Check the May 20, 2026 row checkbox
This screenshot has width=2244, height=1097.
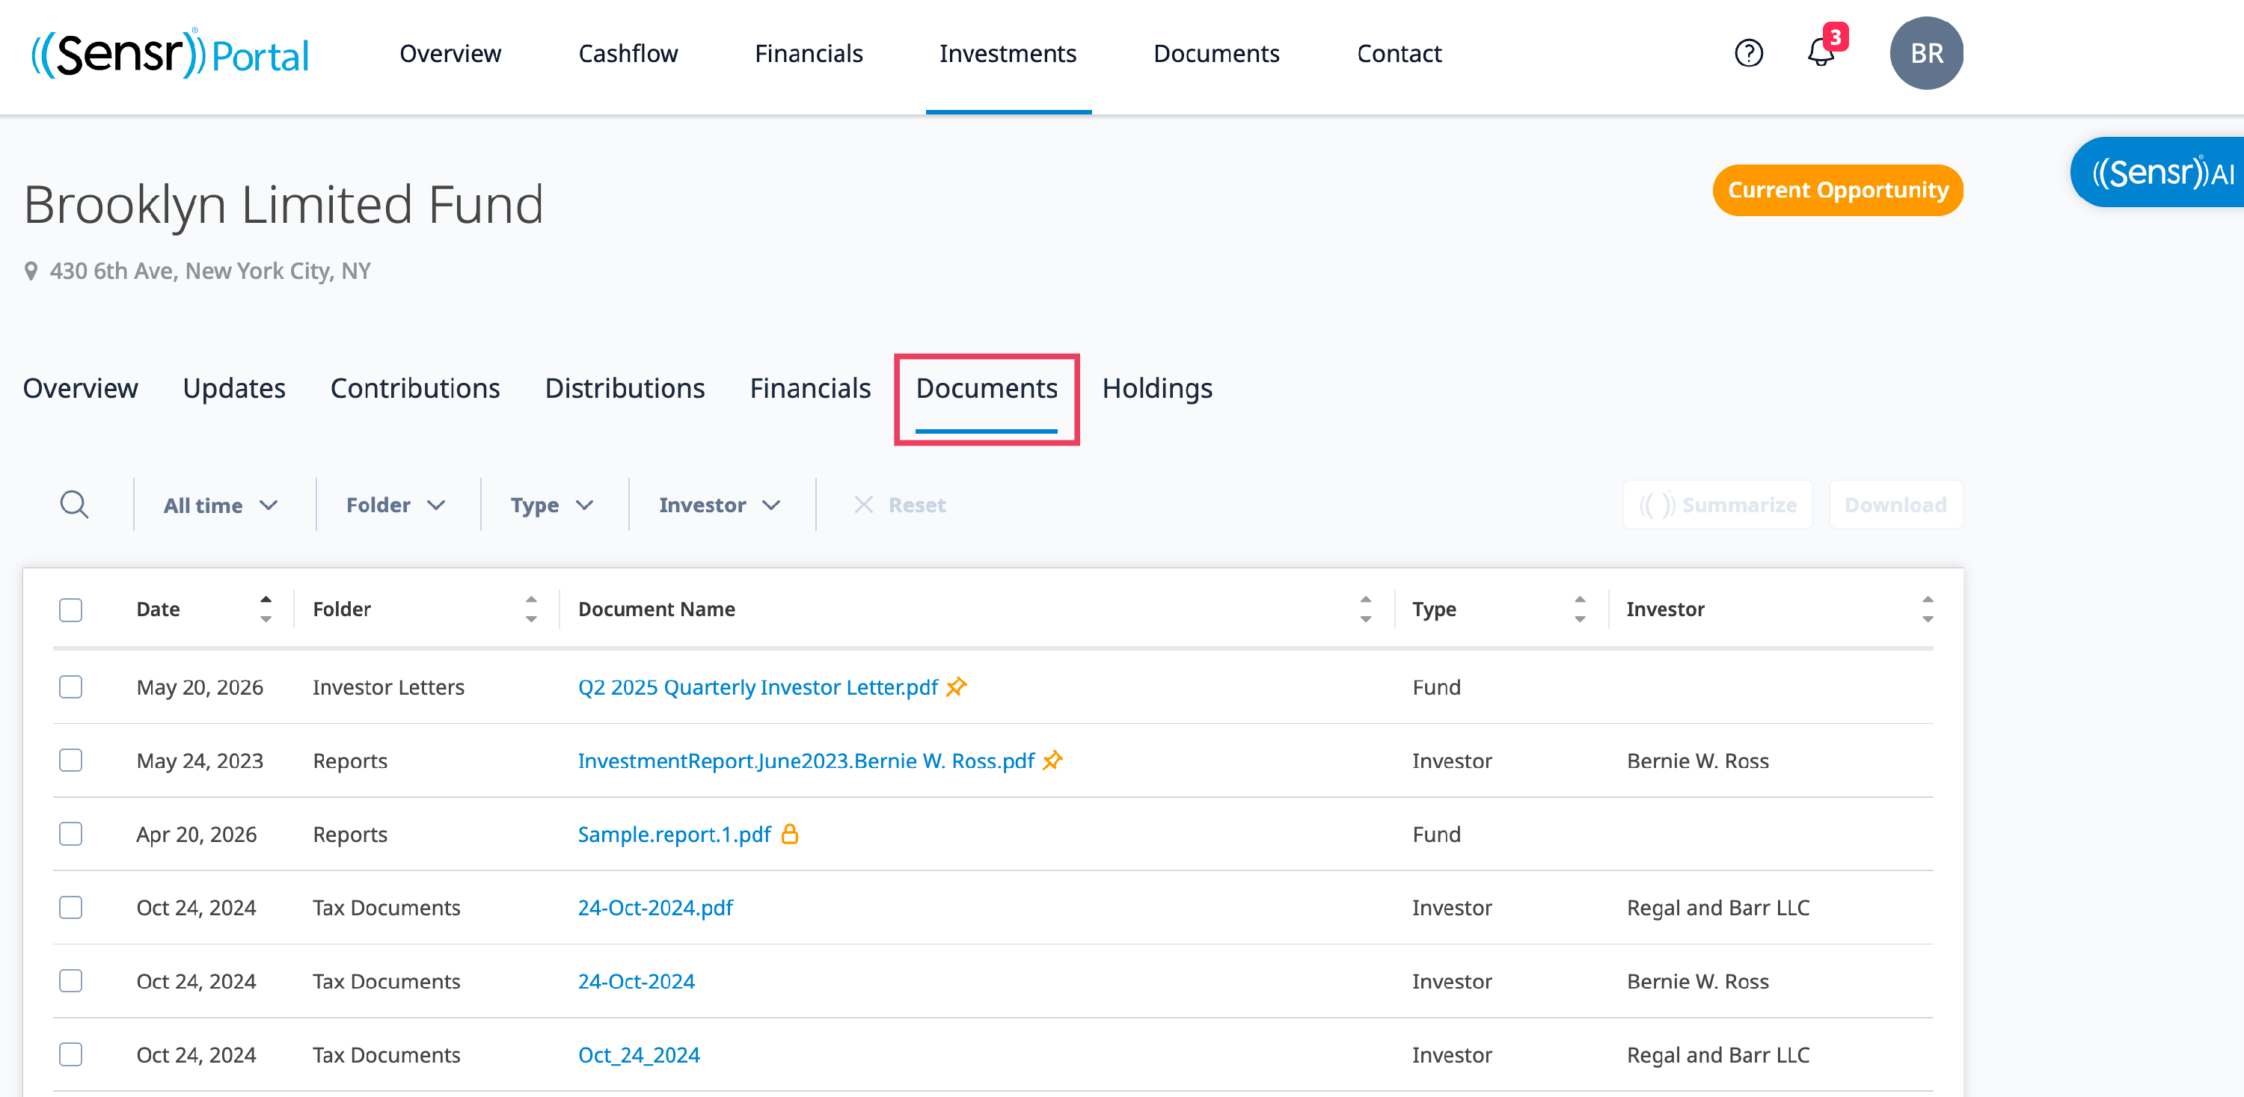click(x=70, y=687)
